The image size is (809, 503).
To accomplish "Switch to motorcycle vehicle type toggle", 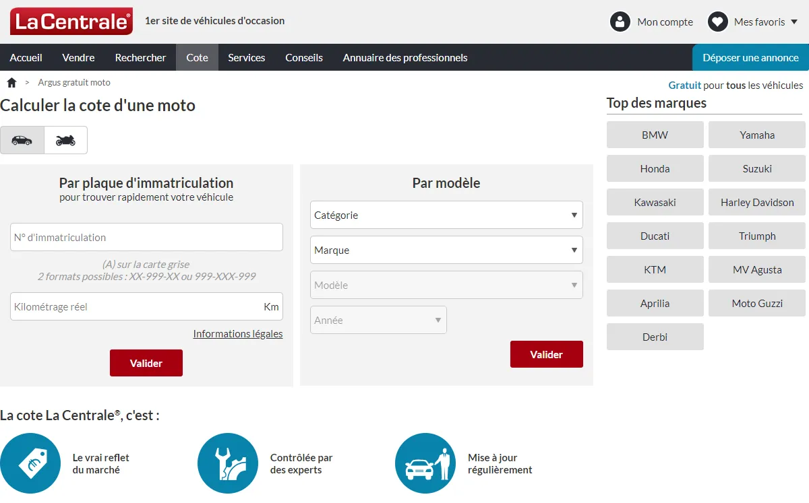I will 66,140.
